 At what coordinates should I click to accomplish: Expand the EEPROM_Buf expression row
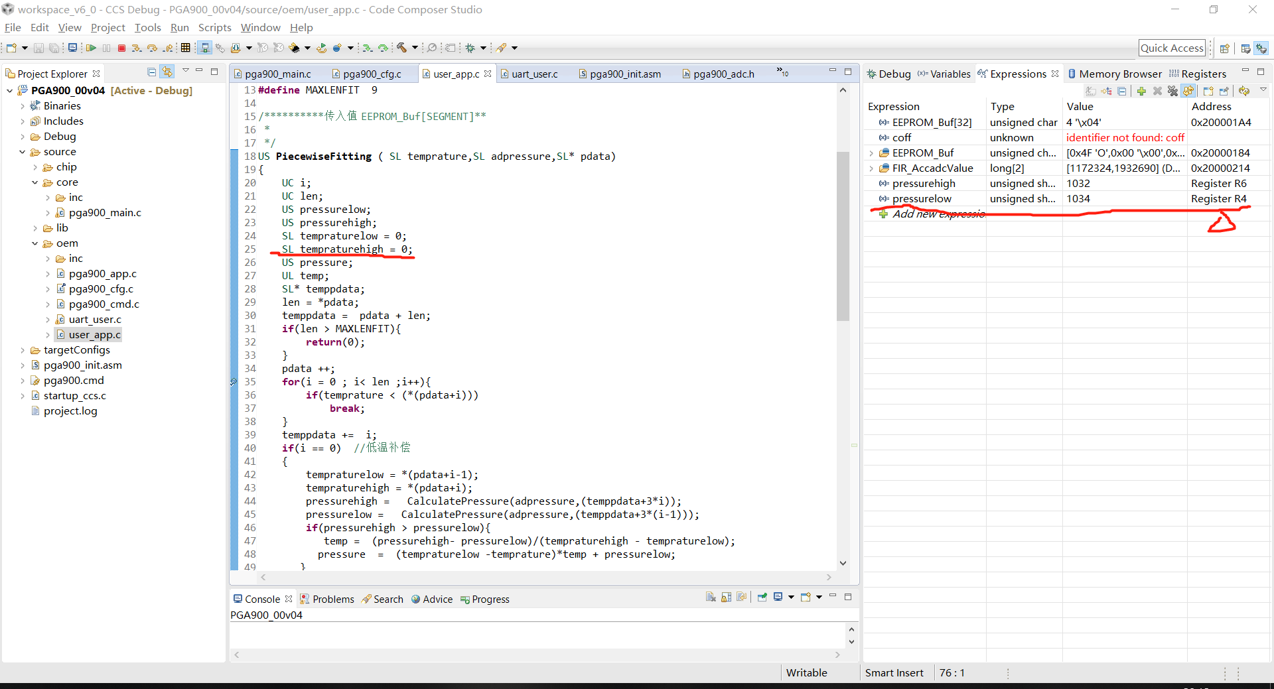click(871, 153)
